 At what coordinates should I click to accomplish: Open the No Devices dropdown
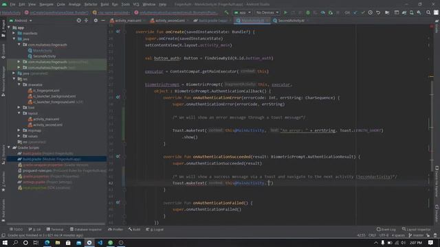pos(267,12)
